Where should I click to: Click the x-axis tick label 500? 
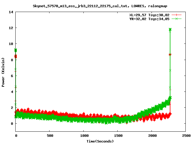50,136
